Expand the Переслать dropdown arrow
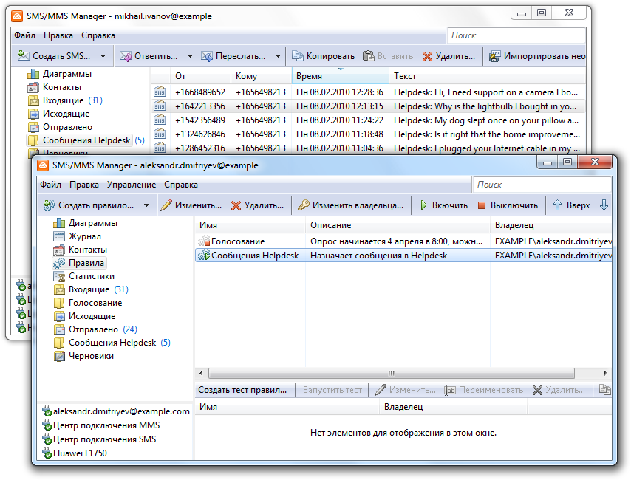Screen dimensions: 631x480 coord(278,56)
